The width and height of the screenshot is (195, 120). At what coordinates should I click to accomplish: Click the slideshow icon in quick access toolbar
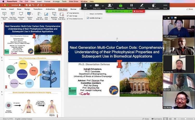point(41,5)
